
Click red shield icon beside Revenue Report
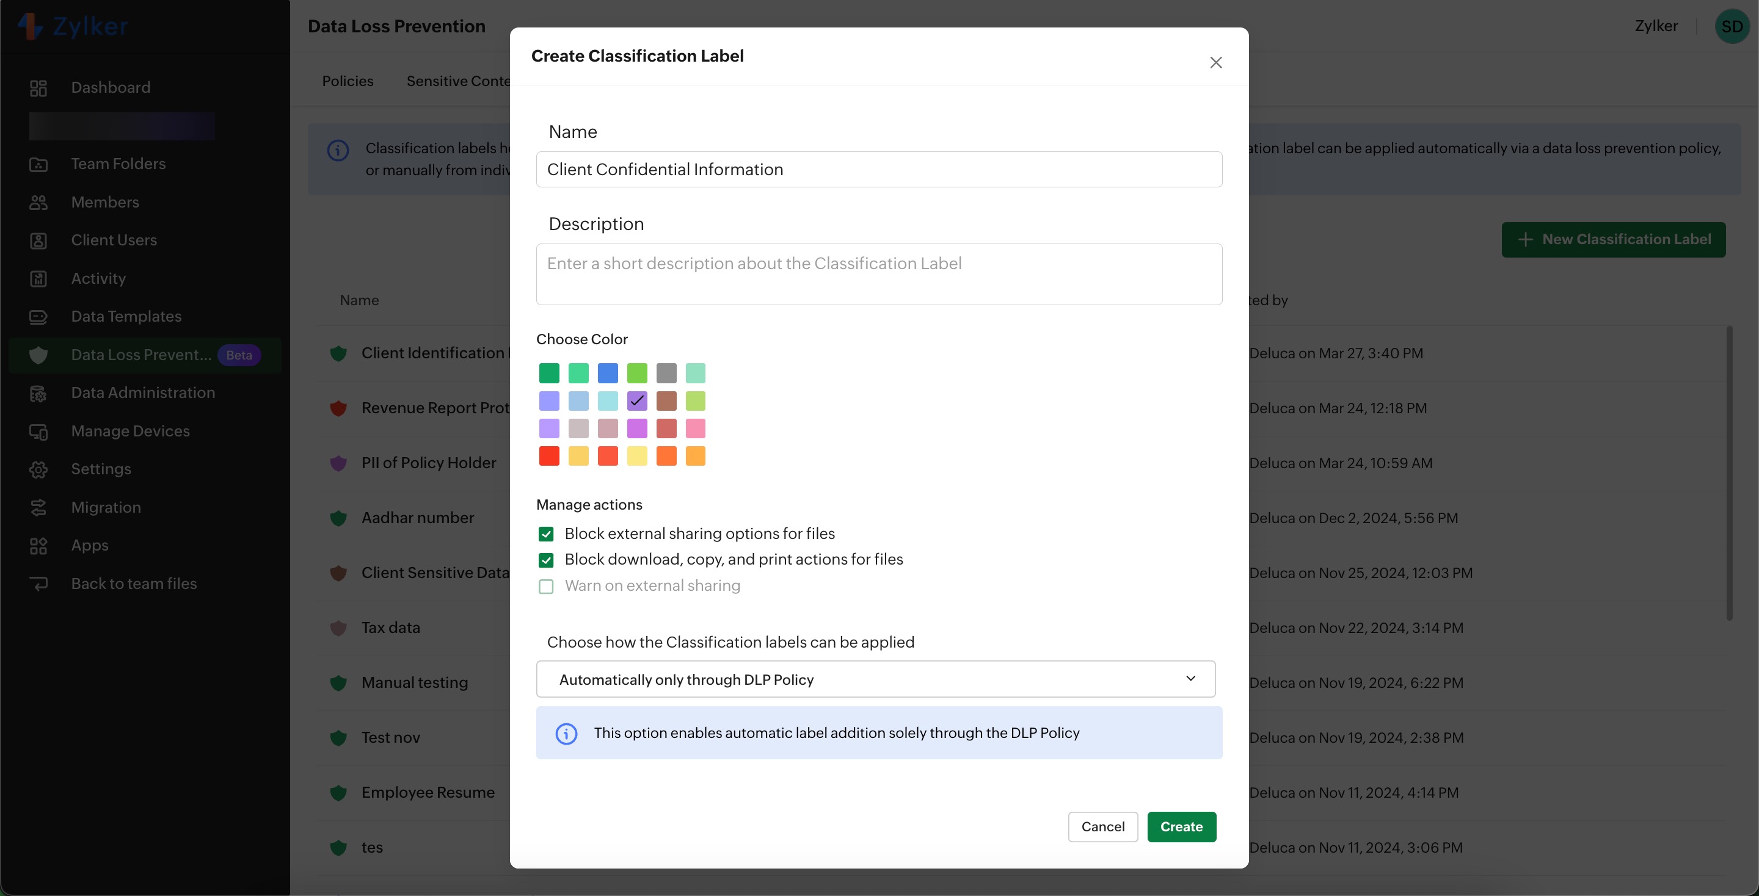338,408
